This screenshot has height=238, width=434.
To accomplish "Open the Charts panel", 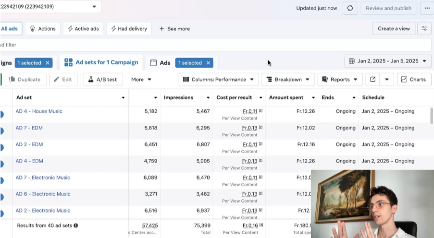I will coord(414,80).
